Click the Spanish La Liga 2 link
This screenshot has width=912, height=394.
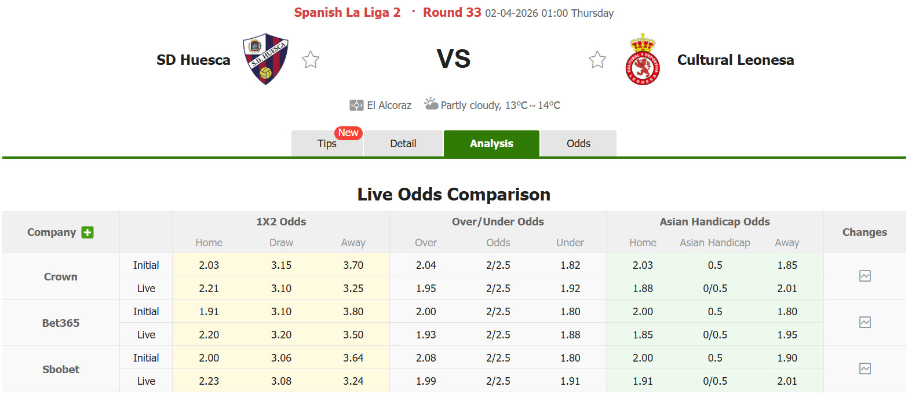click(x=346, y=12)
